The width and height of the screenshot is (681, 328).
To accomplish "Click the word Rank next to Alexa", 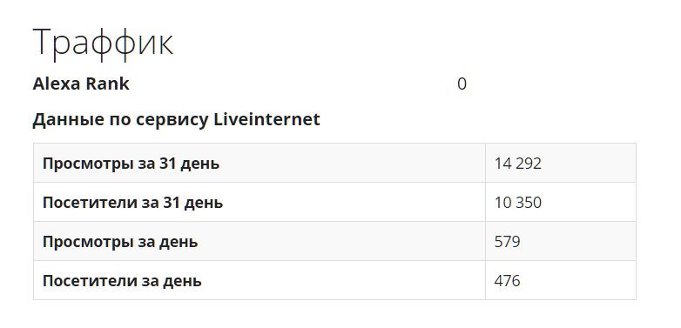I will point(105,84).
